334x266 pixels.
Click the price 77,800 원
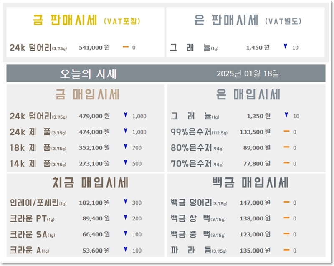pos(257,163)
